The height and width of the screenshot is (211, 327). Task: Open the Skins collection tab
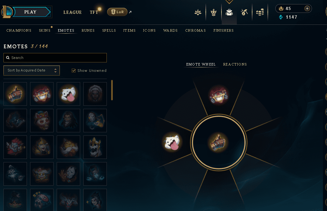click(x=44, y=30)
